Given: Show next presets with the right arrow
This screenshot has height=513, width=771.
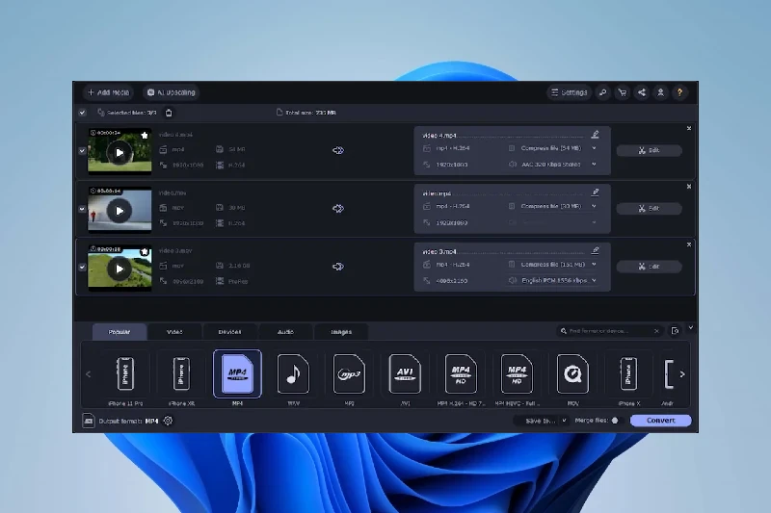Looking at the screenshot, I should click(682, 374).
